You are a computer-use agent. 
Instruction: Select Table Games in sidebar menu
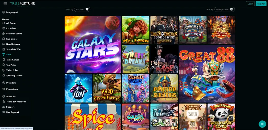click(x=13, y=60)
